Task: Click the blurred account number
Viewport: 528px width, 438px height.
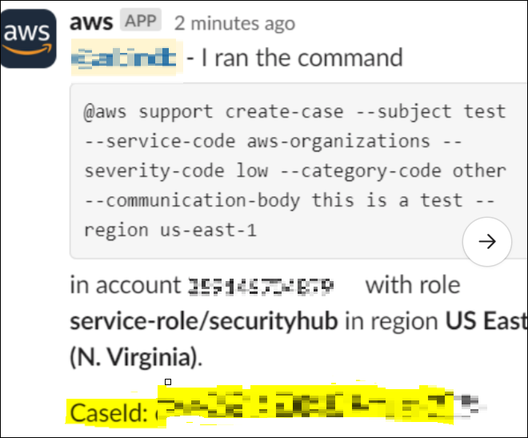Action: pos(261,287)
